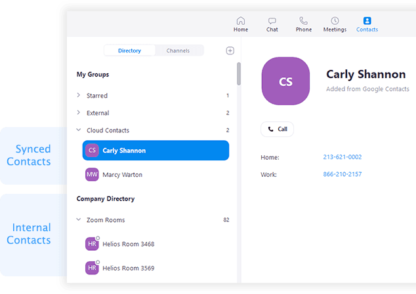Click home phone number 213-621-0002
Image resolution: width=416 pixels, height=294 pixels.
pos(342,157)
